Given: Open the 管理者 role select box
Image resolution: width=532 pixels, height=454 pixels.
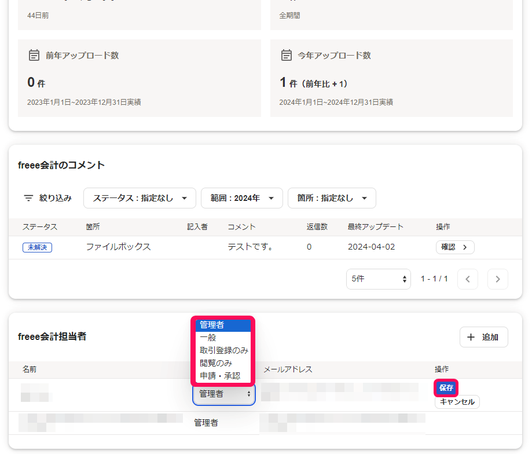Looking at the screenshot, I should (x=224, y=394).
